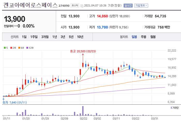
Task: Click the purple 120-day average swatch
Action: 27,48
